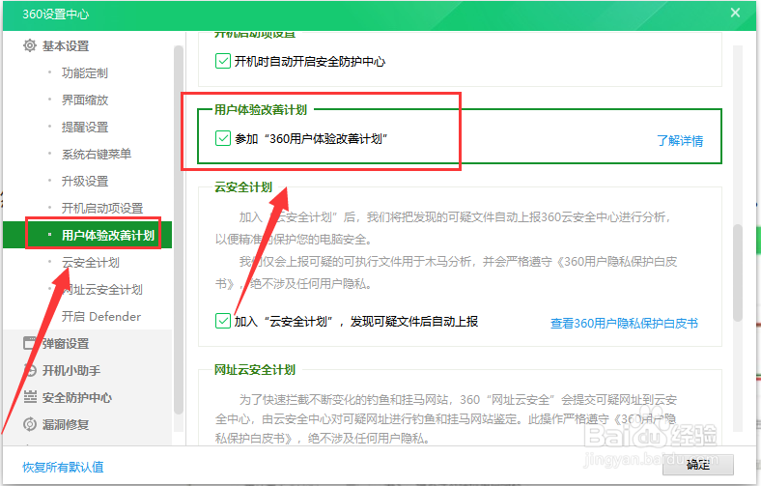Open 界面缩放 settings page
Image resolution: width=761 pixels, height=486 pixels.
84,100
